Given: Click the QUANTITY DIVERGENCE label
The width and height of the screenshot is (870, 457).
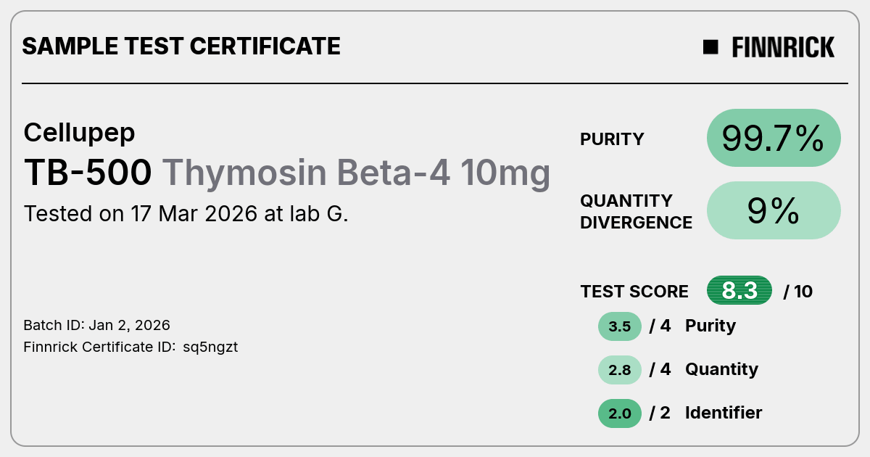Looking at the screenshot, I should (636, 211).
